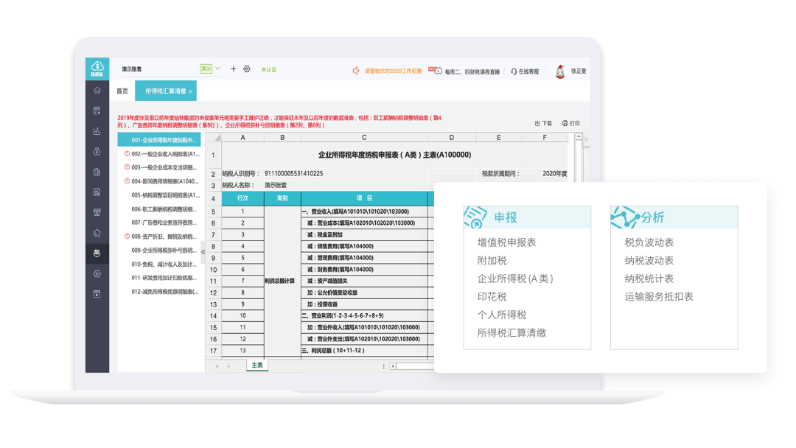Image resolution: width=796 pixels, height=448 pixels.
Task: Click the horizontal scrollbar below the spreadsheet
Action: (413, 365)
